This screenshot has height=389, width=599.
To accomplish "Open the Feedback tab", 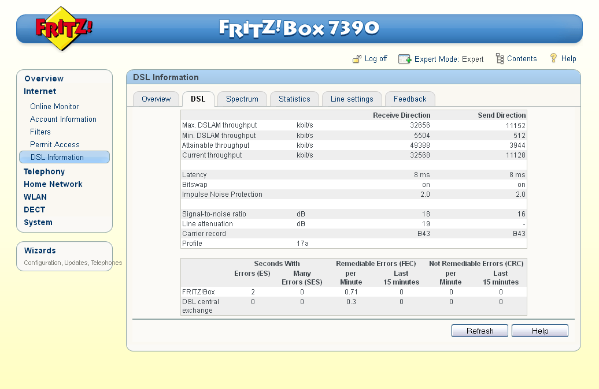I will [410, 99].
